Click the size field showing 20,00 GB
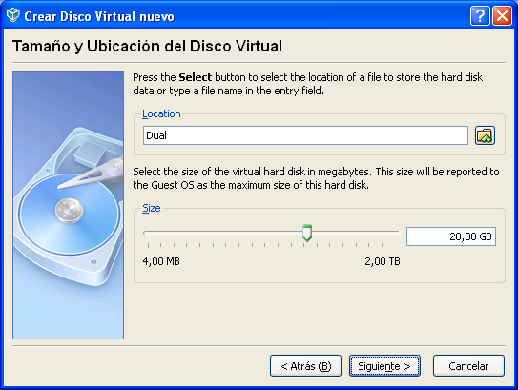The image size is (518, 390). [451, 236]
